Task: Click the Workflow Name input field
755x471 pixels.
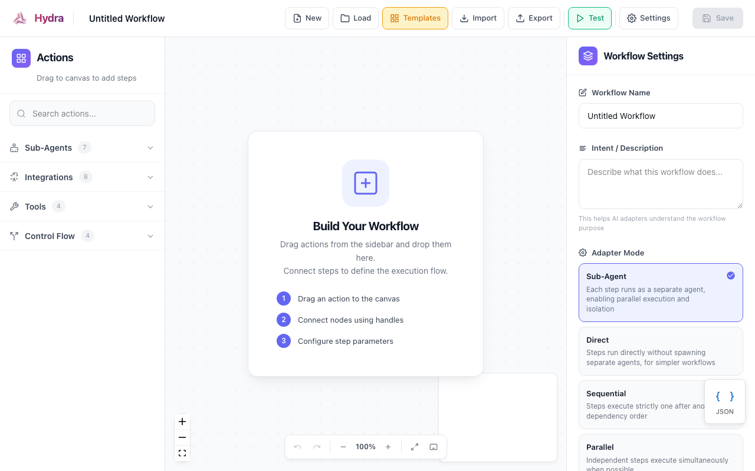Action: [661, 115]
